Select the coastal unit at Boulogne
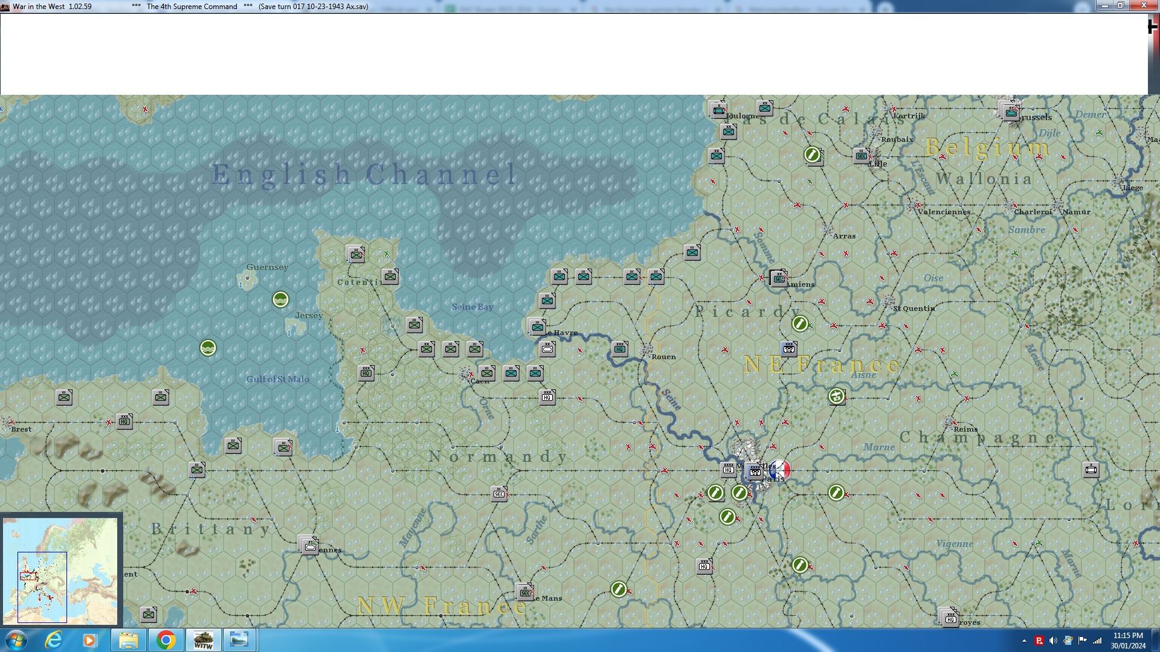The image size is (1160, 652). [718, 110]
